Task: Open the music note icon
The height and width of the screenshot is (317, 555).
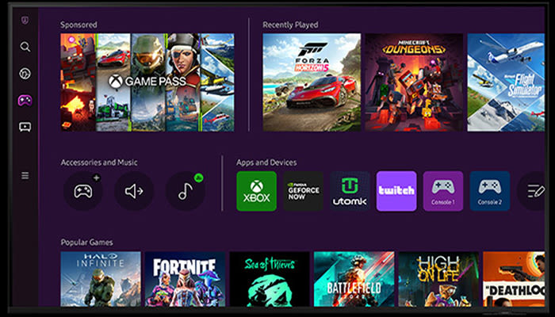Action: coord(185,191)
